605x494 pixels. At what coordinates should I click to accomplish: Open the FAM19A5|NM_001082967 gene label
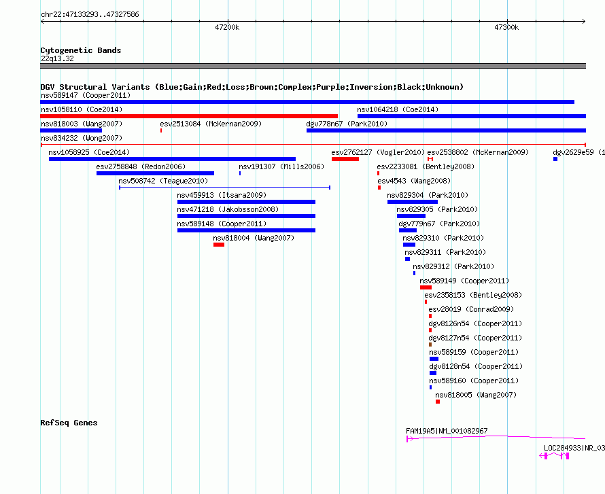click(x=447, y=431)
